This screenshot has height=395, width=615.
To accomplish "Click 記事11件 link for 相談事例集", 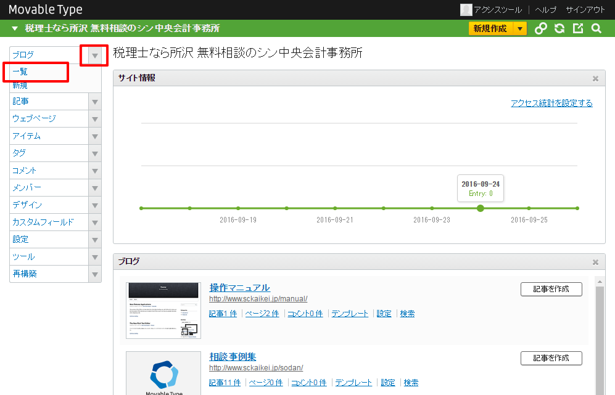I will click(225, 383).
